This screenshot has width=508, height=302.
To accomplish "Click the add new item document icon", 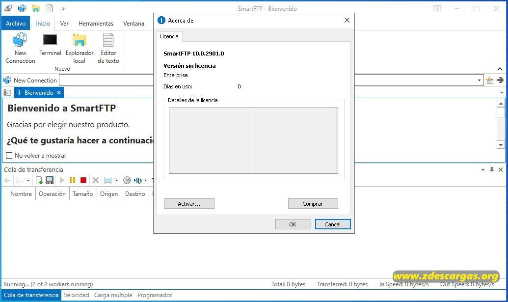I will pos(39,180).
